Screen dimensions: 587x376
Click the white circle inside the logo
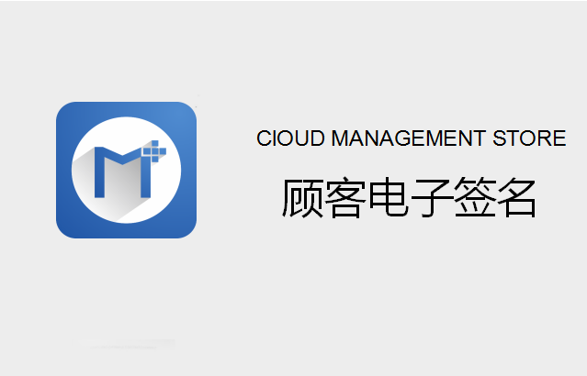click(126, 170)
